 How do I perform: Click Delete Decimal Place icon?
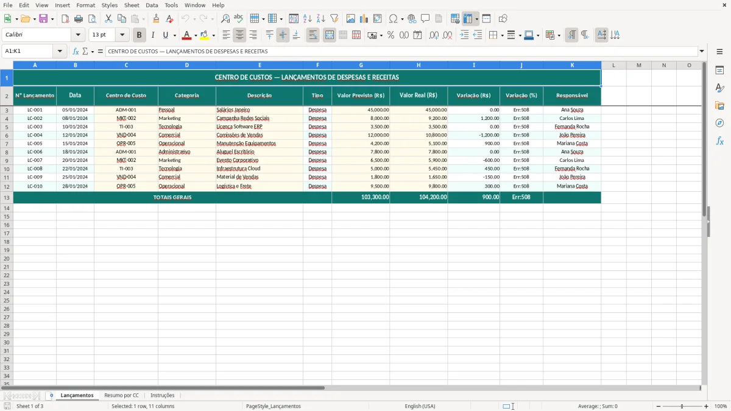(x=447, y=35)
